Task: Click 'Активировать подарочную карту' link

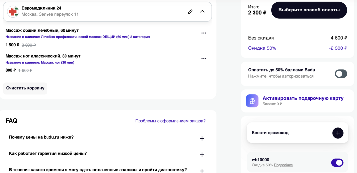Action: coord(303,98)
